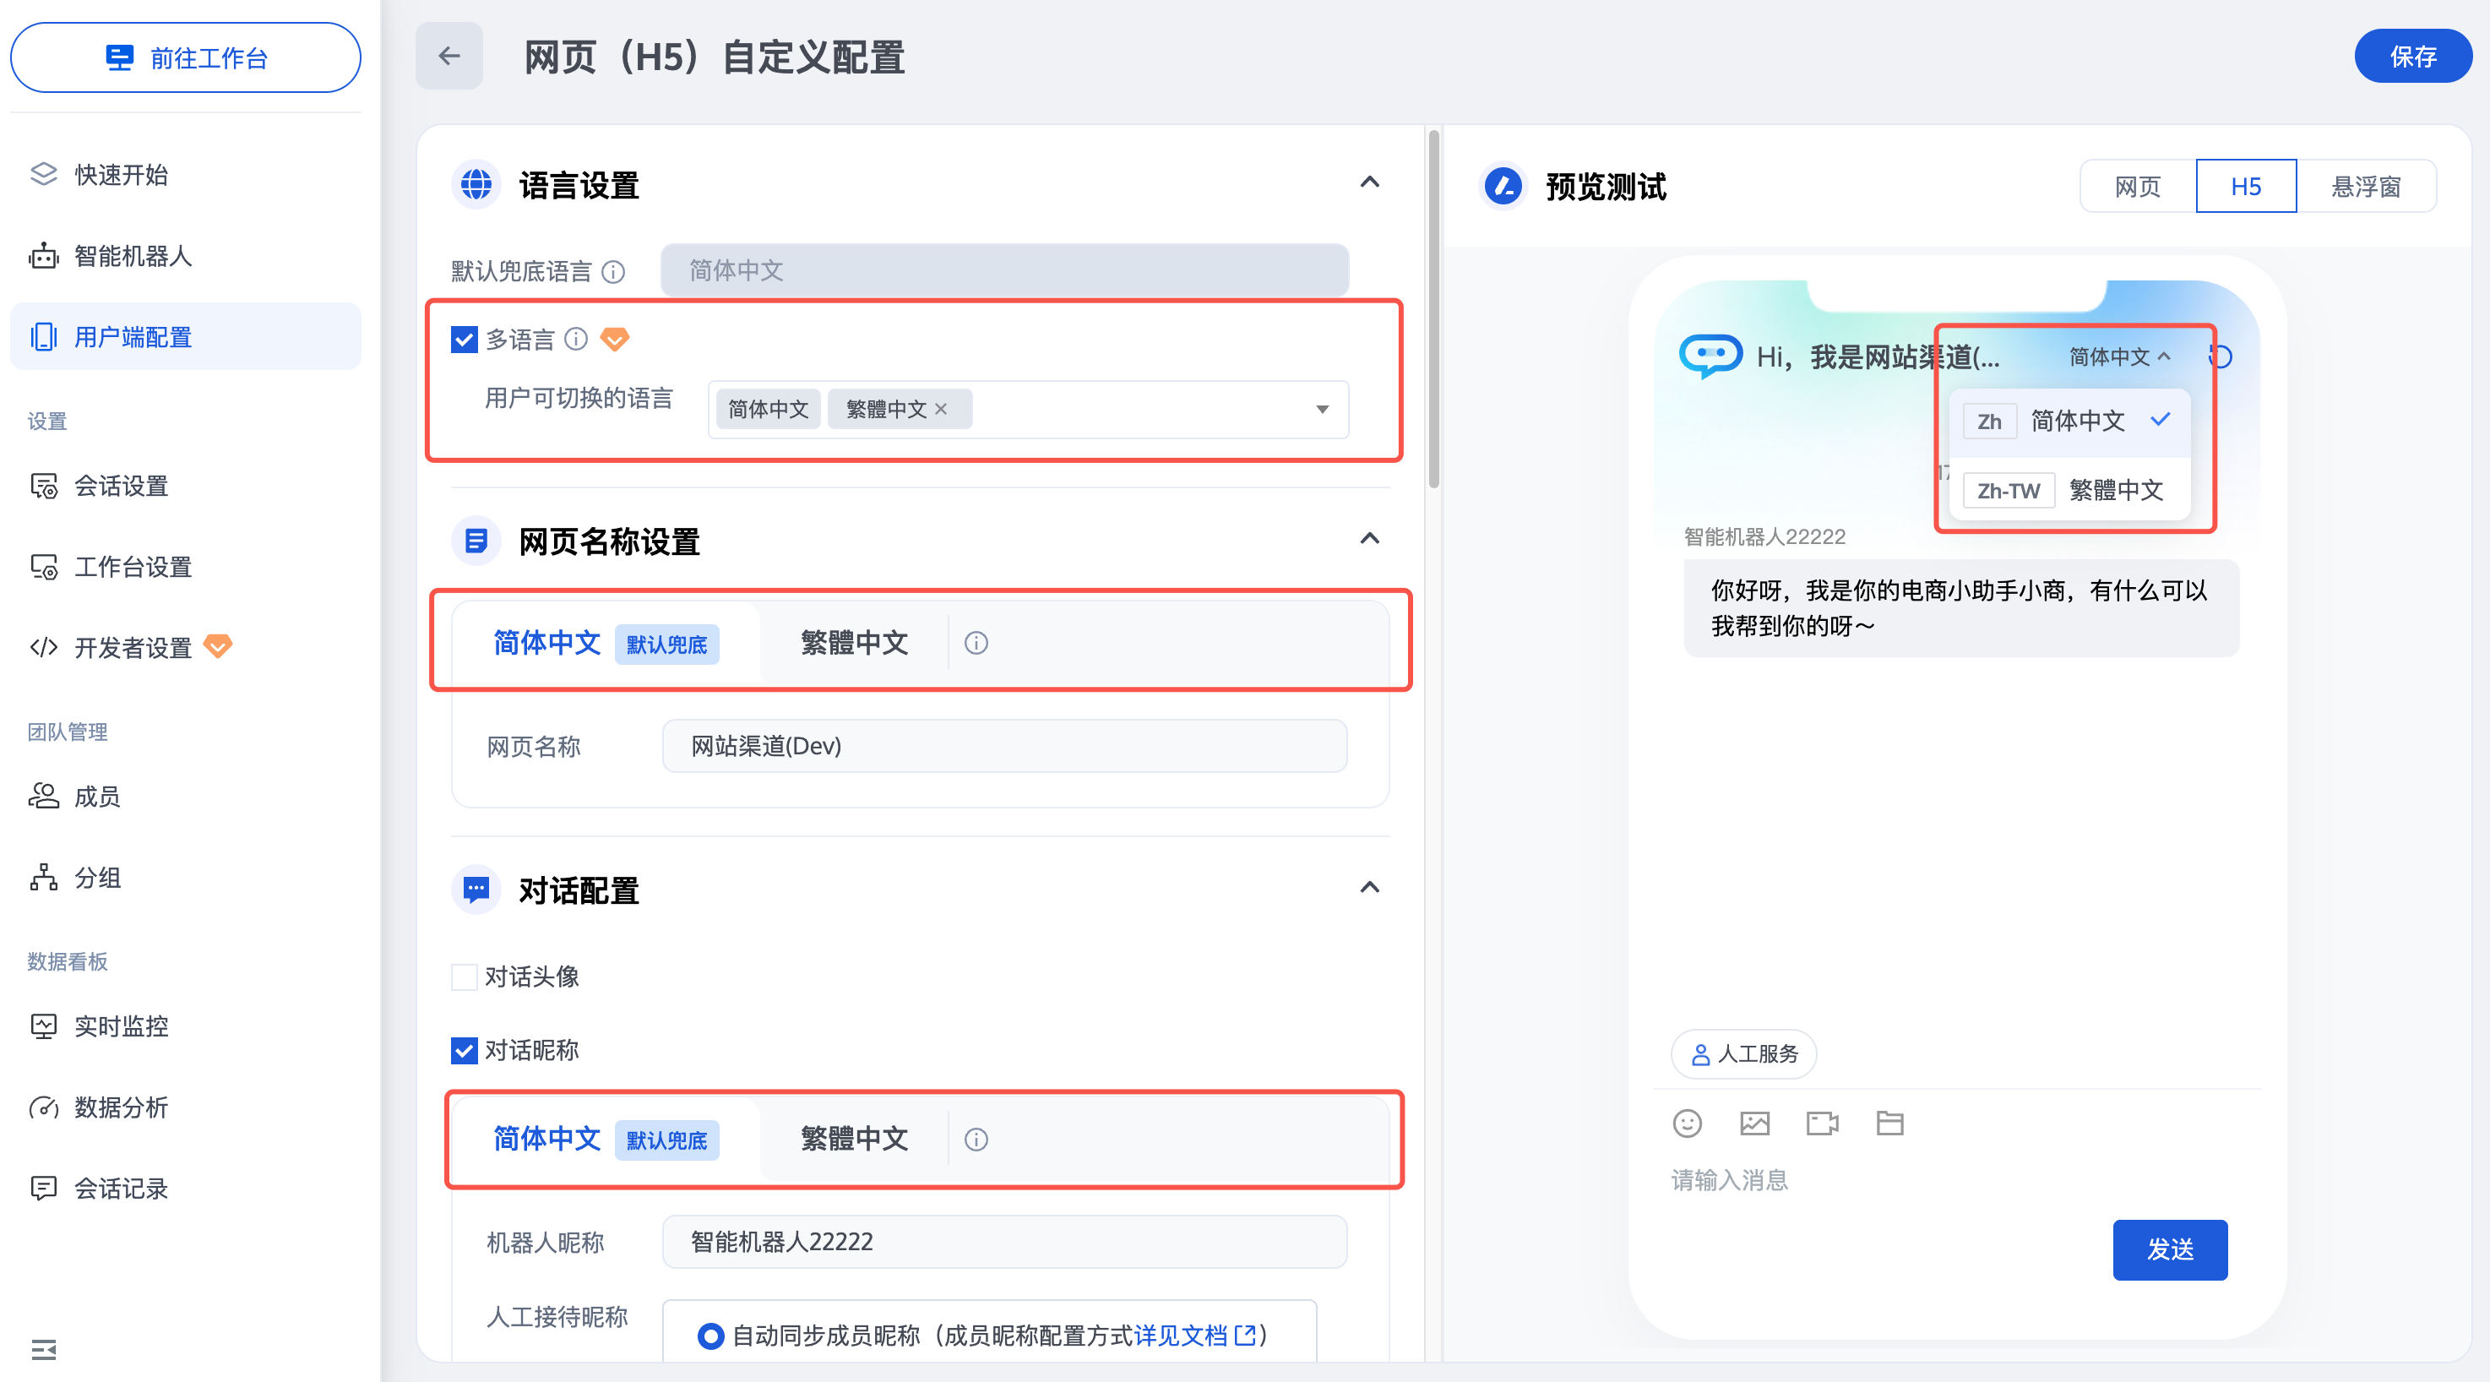Screen dimensions: 2490x1382
Task: Select 繁體中文 tab under 网页名称设置
Action: [x=854, y=643]
